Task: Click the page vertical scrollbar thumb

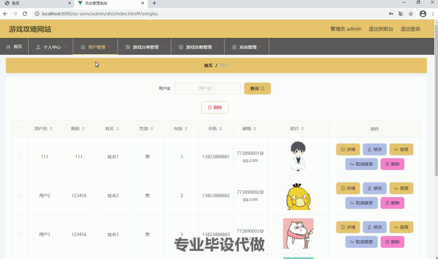Action: 436,100
